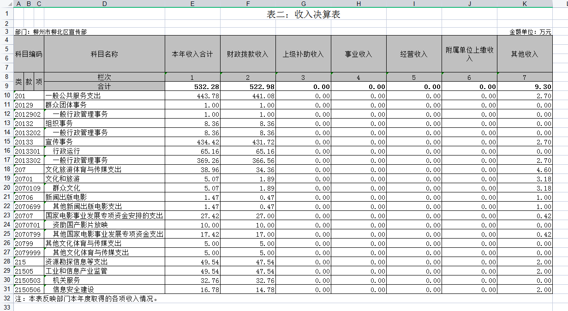568x311 pixels.
Task: Select the '科目编码' header cell
Action: (x=29, y=54)
